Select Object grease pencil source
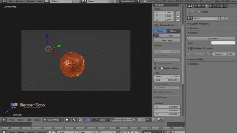Screen dimensions: 237x133 173,31
